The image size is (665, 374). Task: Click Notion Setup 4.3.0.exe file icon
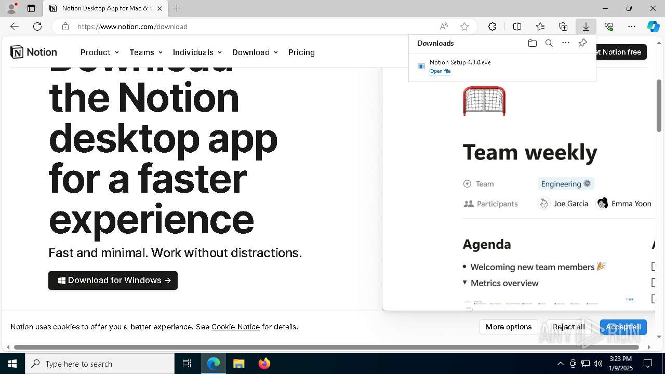point(421,66)
